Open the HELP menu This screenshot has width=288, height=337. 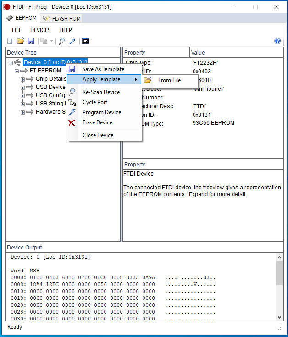pos(65,30)
